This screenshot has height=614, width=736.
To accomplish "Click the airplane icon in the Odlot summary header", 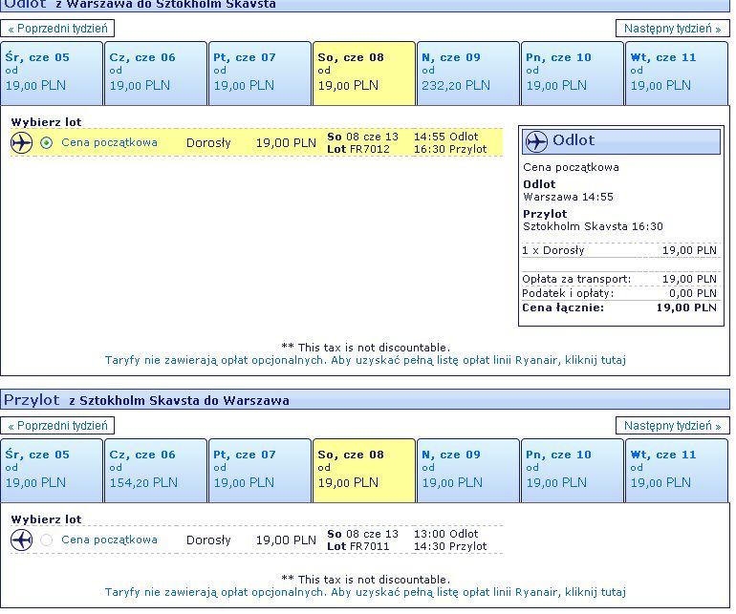I will [x=536, y=141].
